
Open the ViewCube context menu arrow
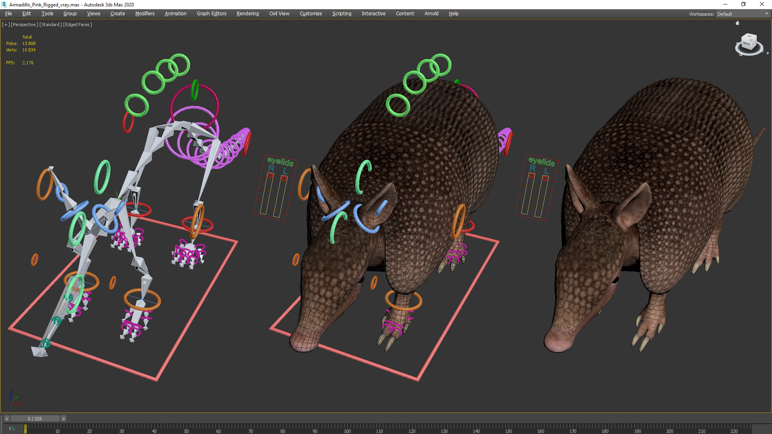(x=768, y=53)
